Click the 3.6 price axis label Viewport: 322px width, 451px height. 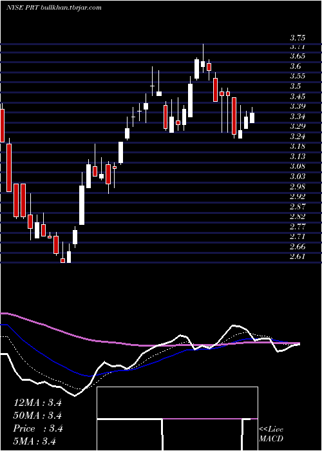(x=295, y=66)
